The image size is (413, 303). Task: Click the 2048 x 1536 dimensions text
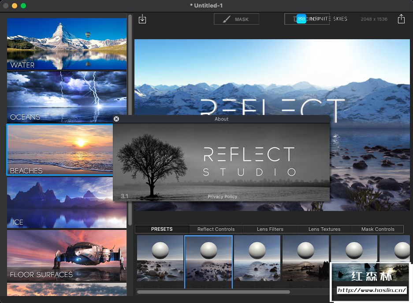pos(374,19)
